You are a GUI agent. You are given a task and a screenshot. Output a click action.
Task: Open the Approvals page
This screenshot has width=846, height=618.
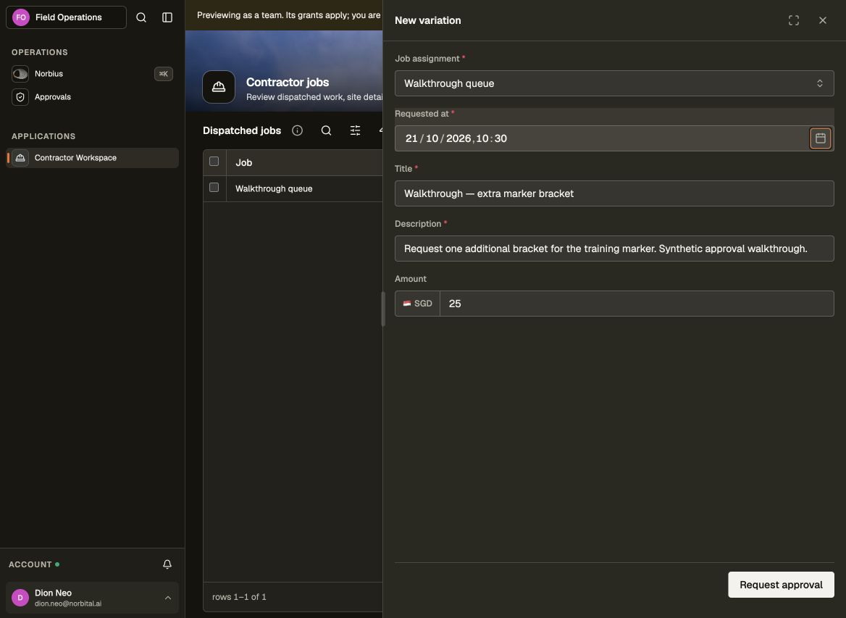(92, 97)
